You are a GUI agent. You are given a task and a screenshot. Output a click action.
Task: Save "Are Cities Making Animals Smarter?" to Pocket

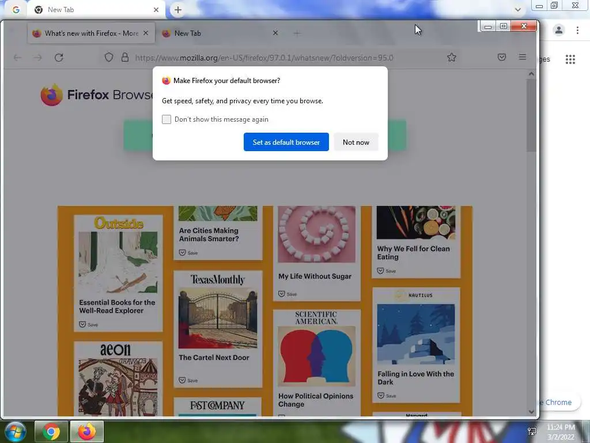(188, 253)
